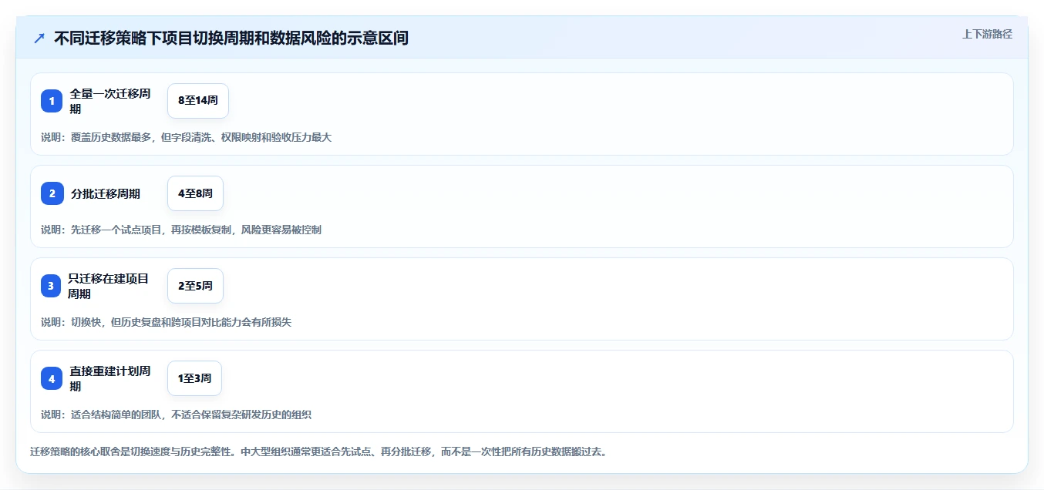The width and height of the screenshot is (1044, 490).
Task: Click the number 4 step badge
Action: click(x=52, y=378)
